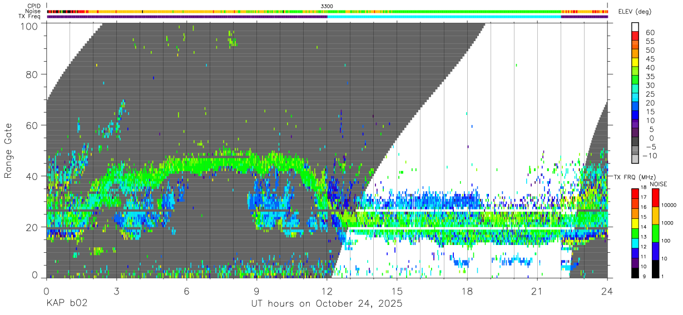Click the TX FRQ (MHz) legend title
Viewport: 683px width, 315px height.
point(634,177)
